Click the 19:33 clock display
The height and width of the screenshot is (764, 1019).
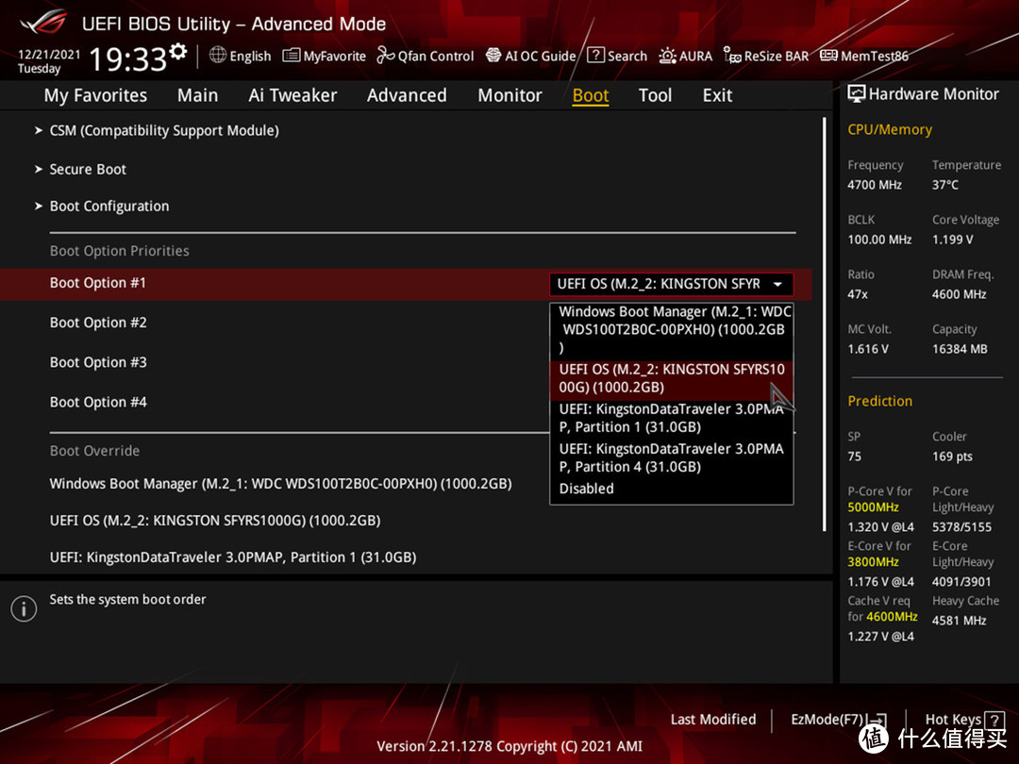coord(128,59)
